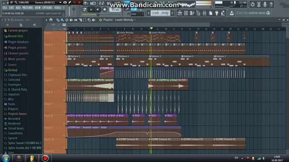289x162 pixels.
Task: Toggle the magnet snap in Playlist
Action: (51, 20)
